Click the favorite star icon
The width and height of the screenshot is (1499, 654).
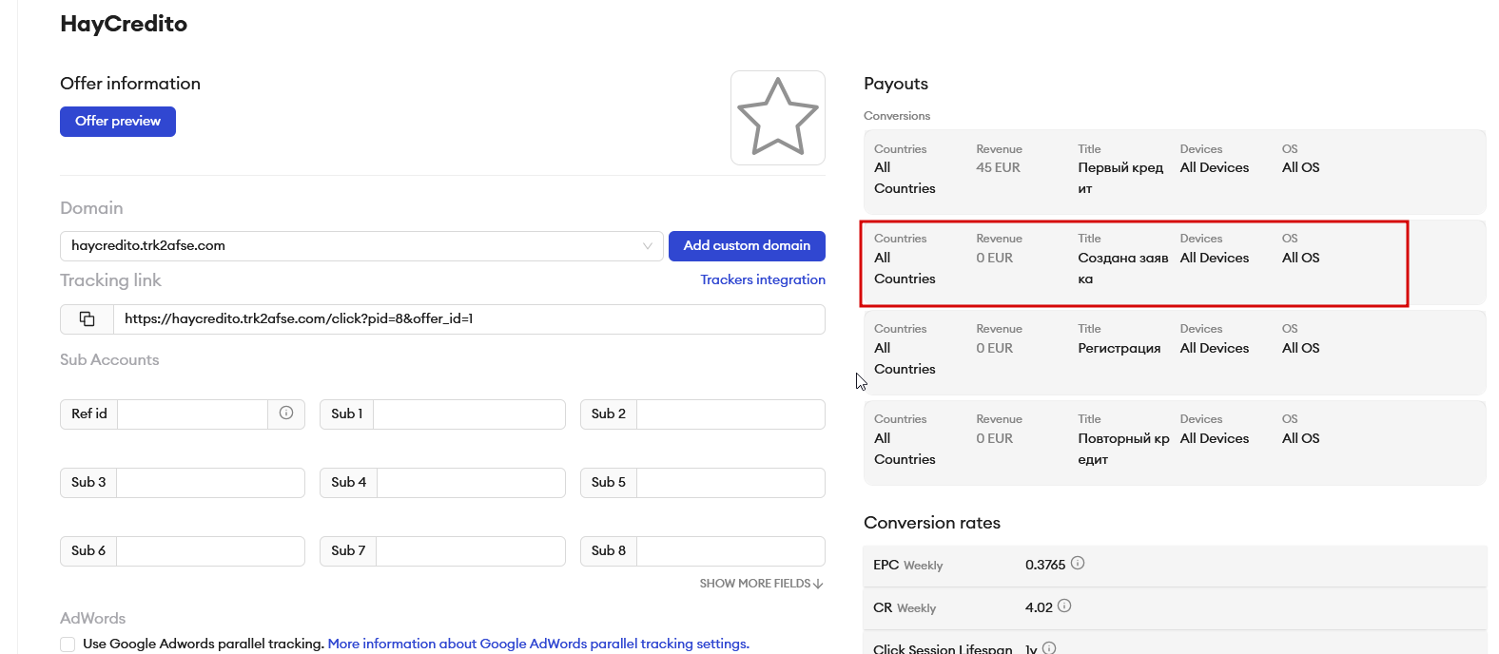777,118
